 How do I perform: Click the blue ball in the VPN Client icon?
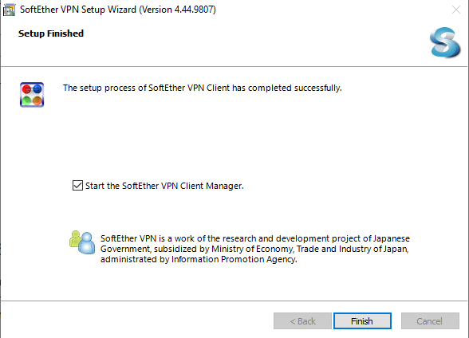click(x=37, y=88)
